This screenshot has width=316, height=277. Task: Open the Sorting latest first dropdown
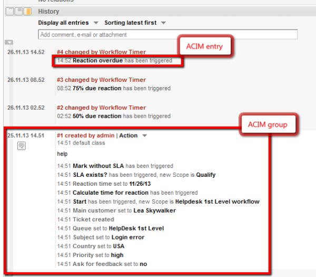[135, 23]
